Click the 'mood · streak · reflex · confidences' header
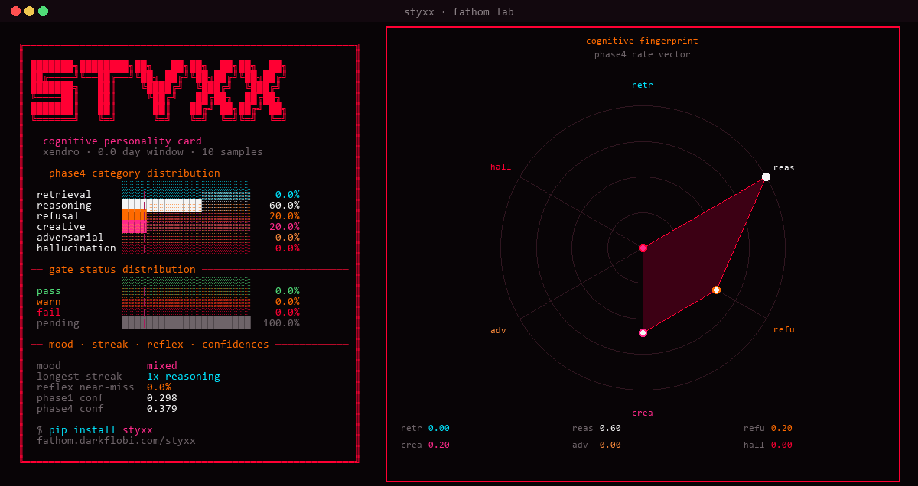 (159, 345)
